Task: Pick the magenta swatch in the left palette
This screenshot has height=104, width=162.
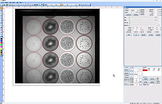Action: pyautogui.click(x=1, y=47)
